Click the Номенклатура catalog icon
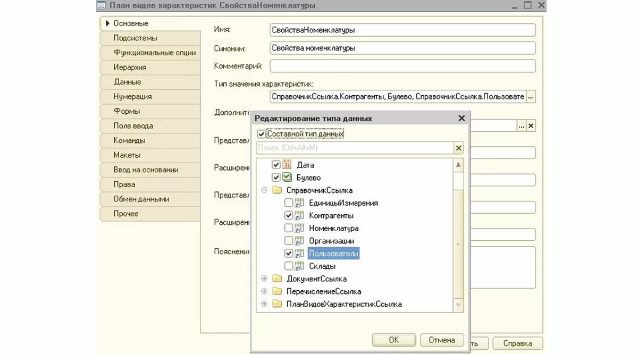 pyautogui.click(x=299, y=229)
